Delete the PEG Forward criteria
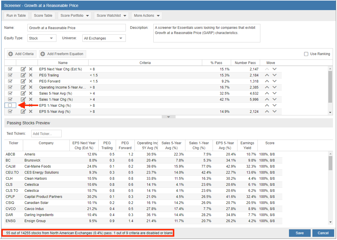The width and height of the screenshot is (337, 240). (x=31, y=81)
